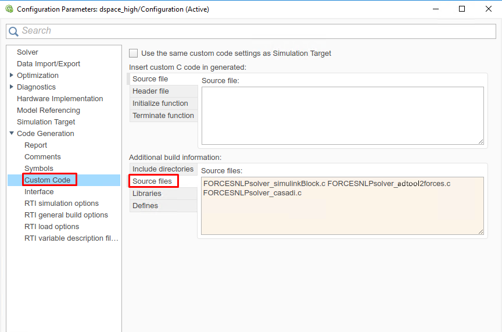
Task: Select the Defines tab
Action: point(145,206)
